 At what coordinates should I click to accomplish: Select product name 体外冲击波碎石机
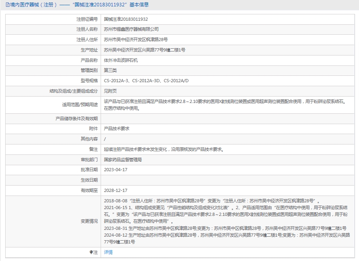pos(121,60)
